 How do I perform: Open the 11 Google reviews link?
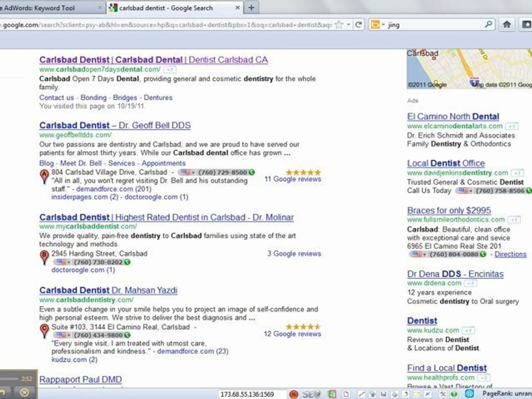pos(293,179)
